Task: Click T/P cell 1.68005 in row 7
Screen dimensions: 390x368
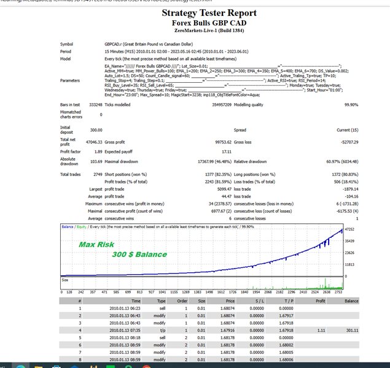Action: 286,352
